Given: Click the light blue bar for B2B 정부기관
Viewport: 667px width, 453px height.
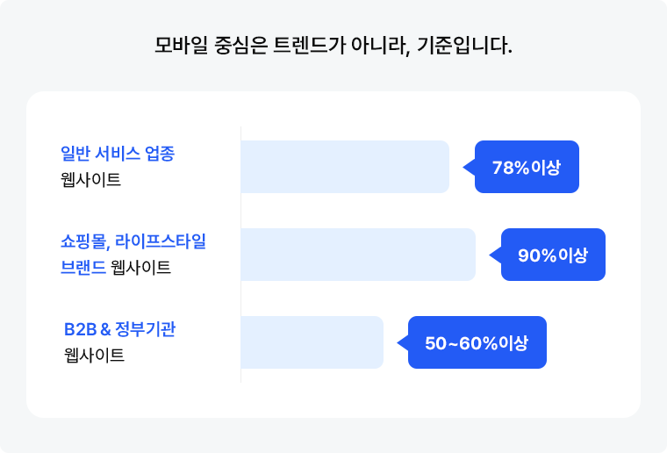Looking at the screenshot, I should point(312,342).
